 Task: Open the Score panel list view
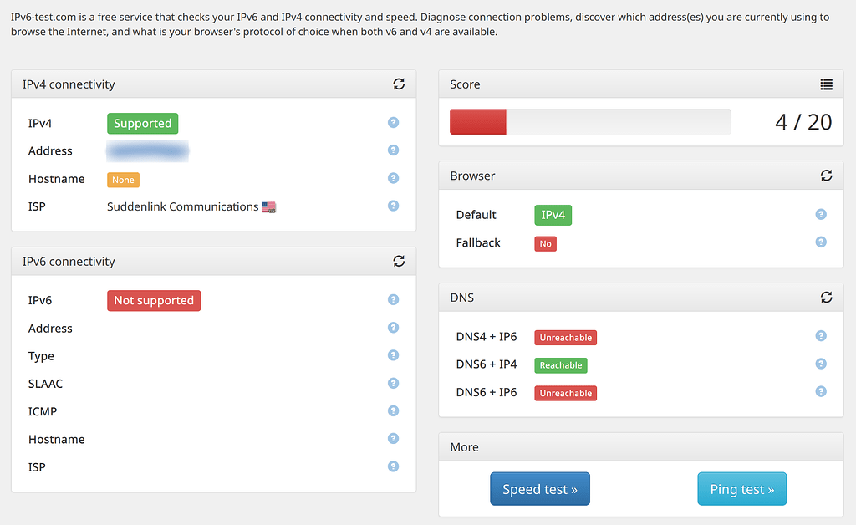point(827,84)
